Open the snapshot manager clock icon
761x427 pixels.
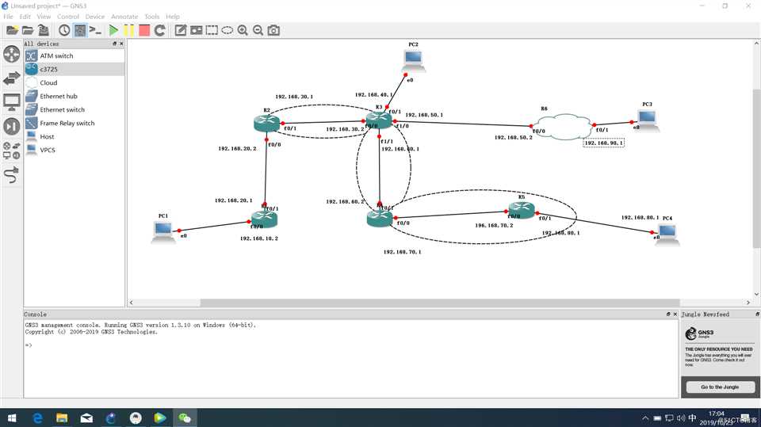click(64, 30)
